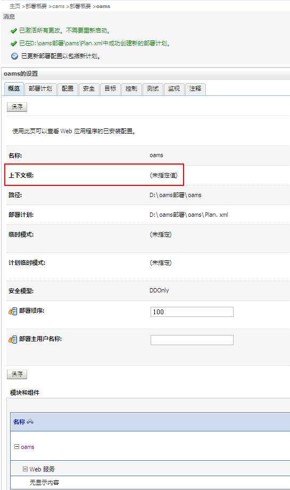The height and width of the screenshot is (490, 290).
Task: Click the 安全模型 label
Action: [x=21, y=291]
